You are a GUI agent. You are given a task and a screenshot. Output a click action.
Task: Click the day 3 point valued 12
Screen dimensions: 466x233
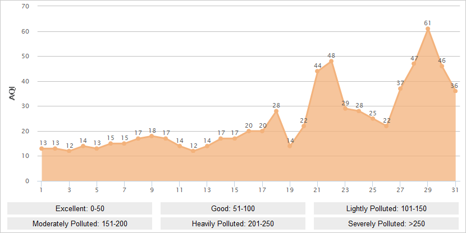[x=69, y=151]
